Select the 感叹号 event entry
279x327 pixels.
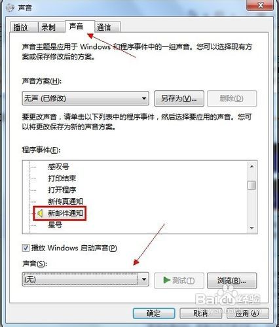tap(58, 167)
